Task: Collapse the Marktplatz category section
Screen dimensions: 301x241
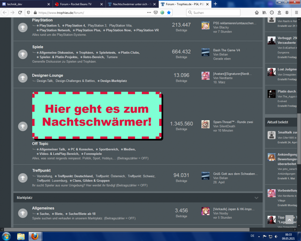Action: coord(256,198)
